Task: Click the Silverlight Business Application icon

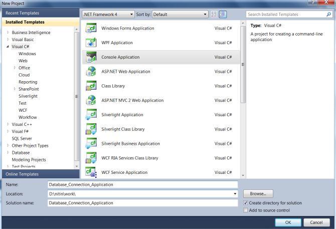Action: coord(91,144)
